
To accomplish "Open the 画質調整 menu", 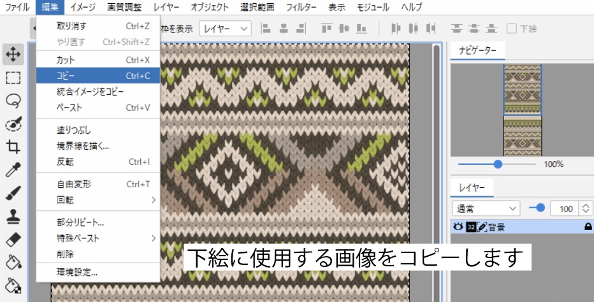I will [125, 7].
